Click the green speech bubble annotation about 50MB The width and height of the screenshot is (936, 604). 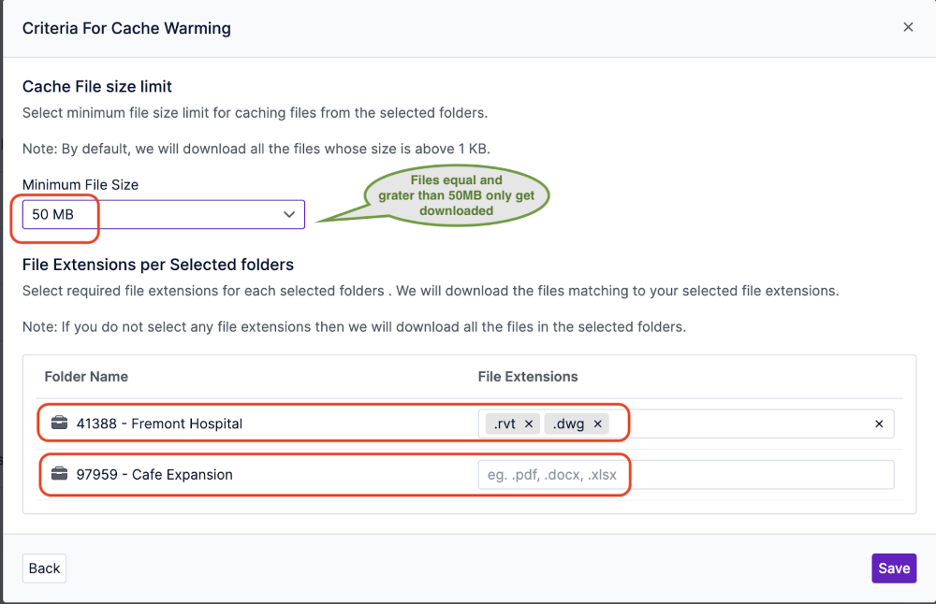coord(456,195)
